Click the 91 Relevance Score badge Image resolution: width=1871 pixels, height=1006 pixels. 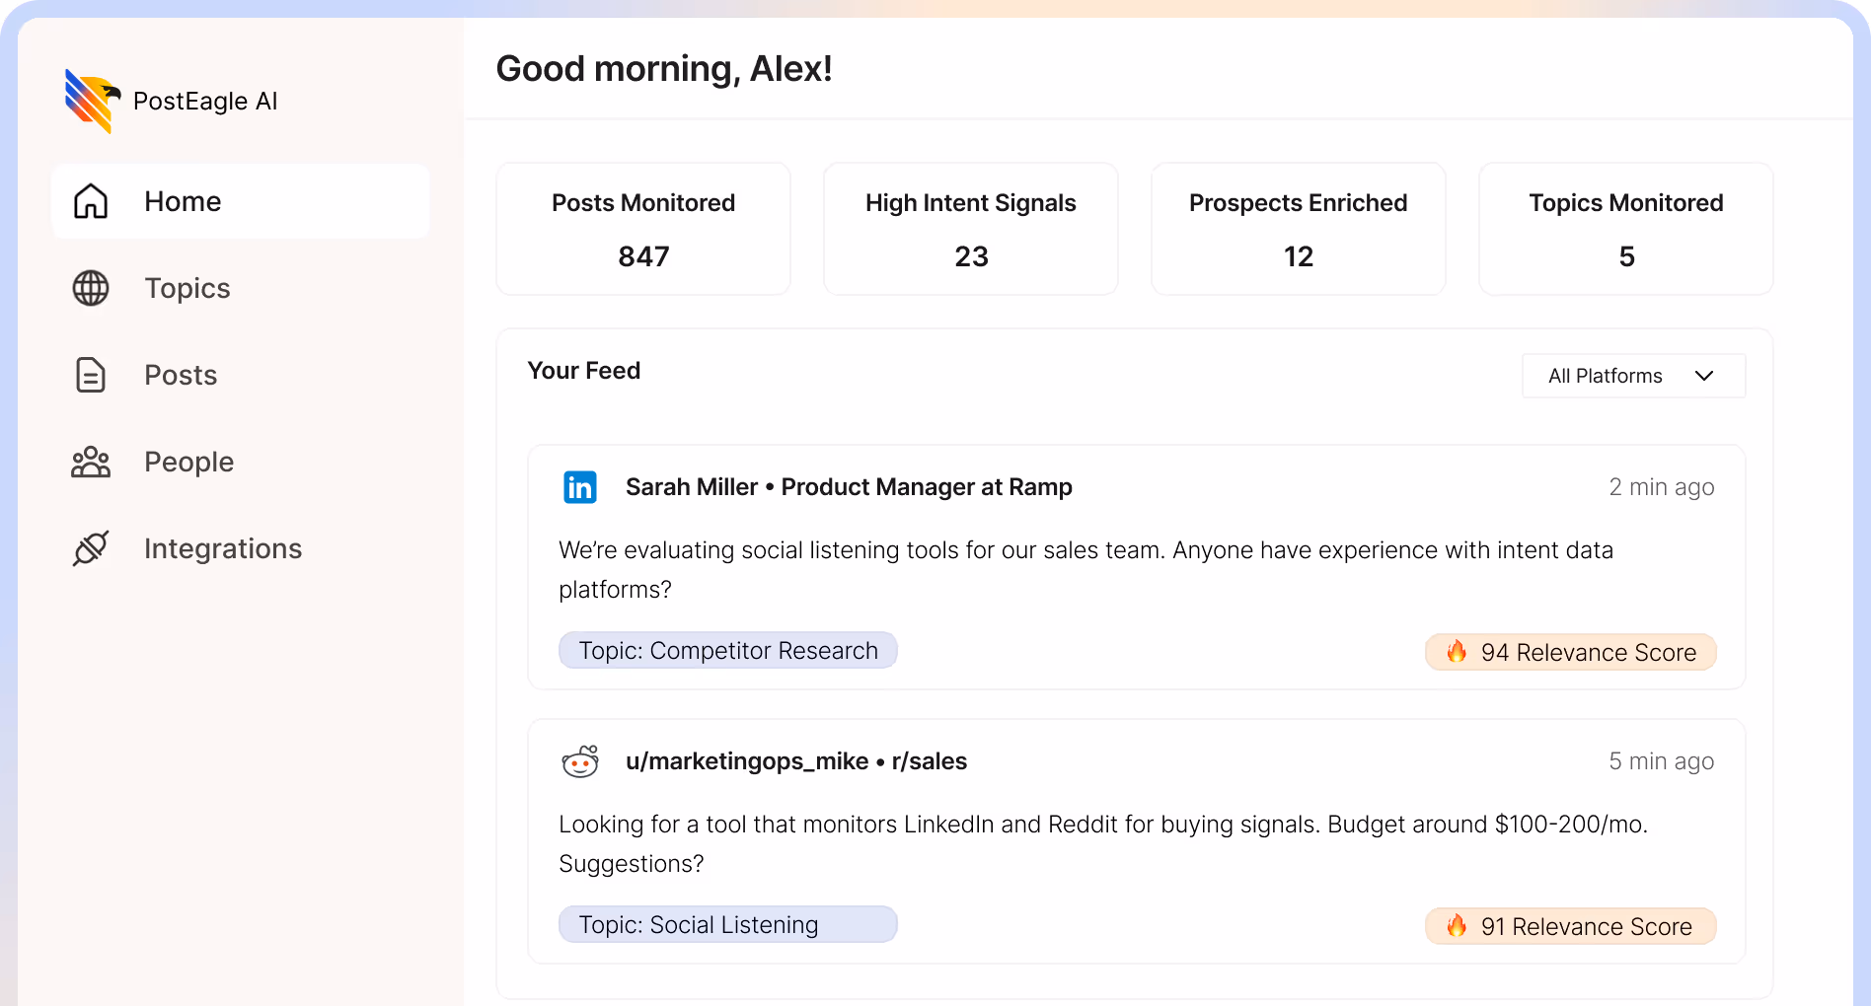tap(1570, 927)
